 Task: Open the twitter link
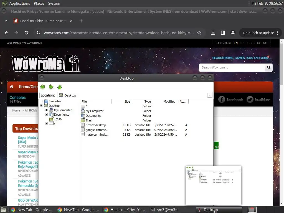pos(258,100)
